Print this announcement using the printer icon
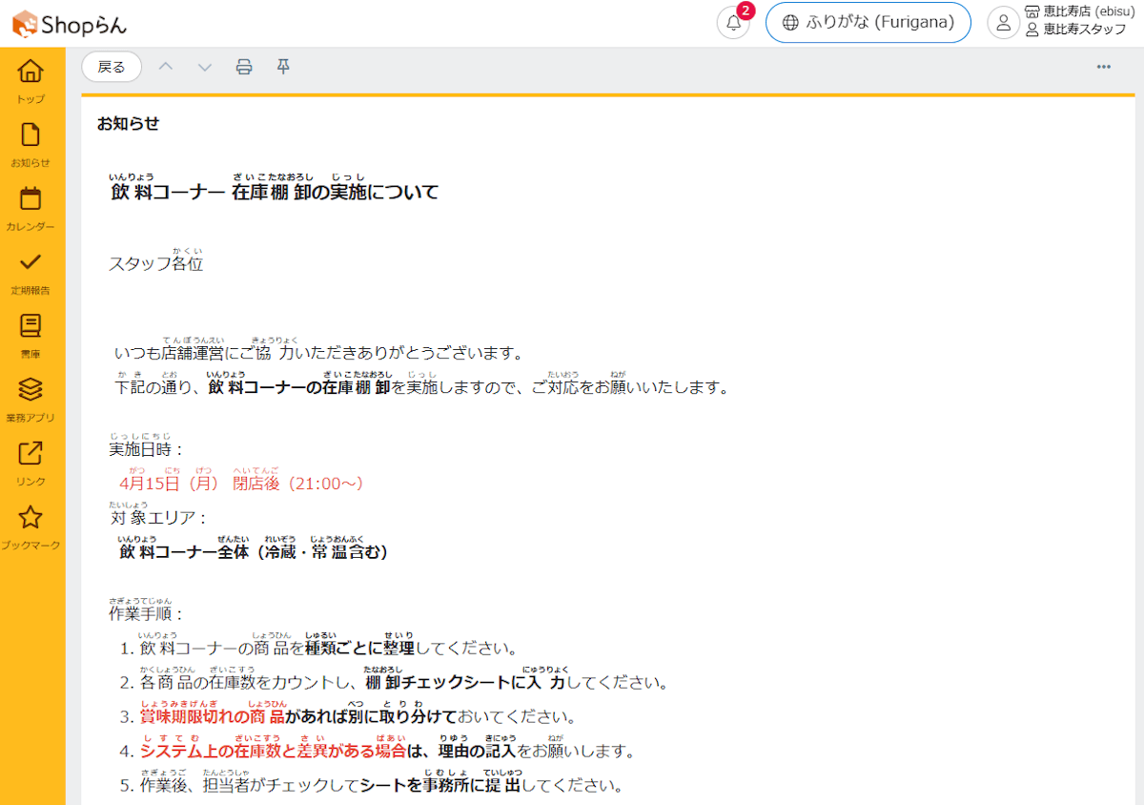 [243, 67]
